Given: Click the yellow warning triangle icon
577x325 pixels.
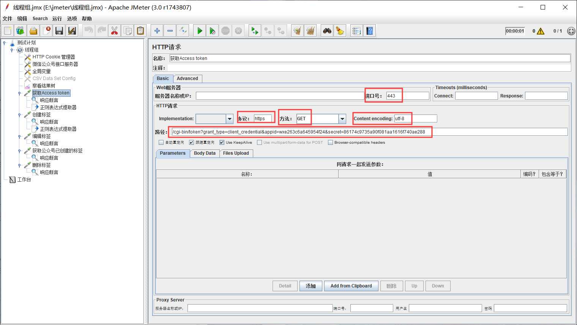Looking at the screenshot, I should coord(541,31).
